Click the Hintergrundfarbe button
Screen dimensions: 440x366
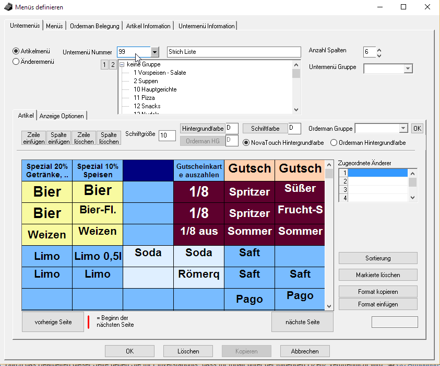(x=203, y=129)
